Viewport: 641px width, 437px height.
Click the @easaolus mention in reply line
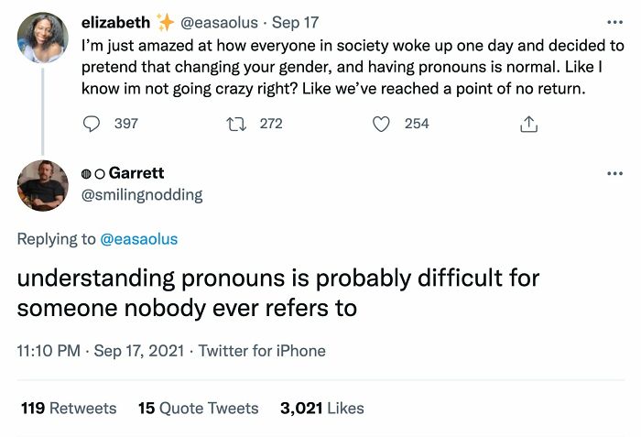click(x=137, y=239)
